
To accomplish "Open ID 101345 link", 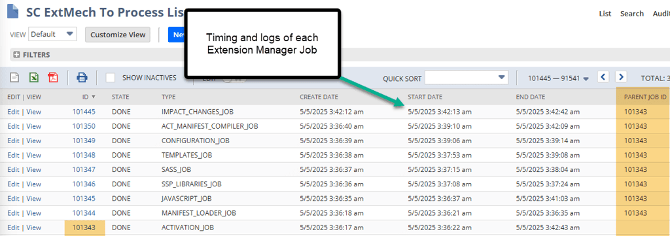I will click(84, 199).
